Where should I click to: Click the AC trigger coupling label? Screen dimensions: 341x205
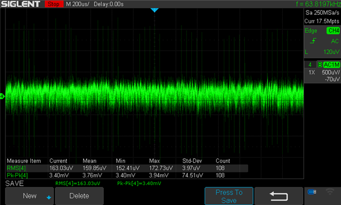(335, 41)
